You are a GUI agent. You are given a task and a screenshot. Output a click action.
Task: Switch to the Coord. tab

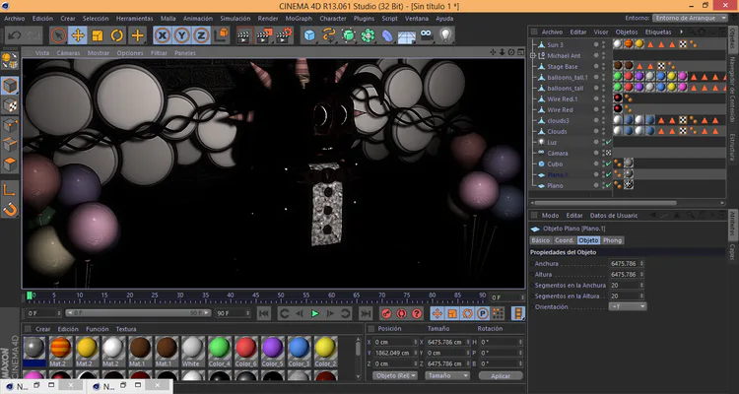(x=565, y=239)
